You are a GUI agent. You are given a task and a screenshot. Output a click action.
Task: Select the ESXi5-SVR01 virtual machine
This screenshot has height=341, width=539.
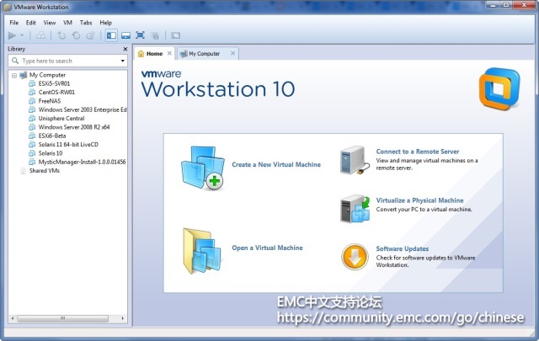pyautogui.click(x=54, y=83)
